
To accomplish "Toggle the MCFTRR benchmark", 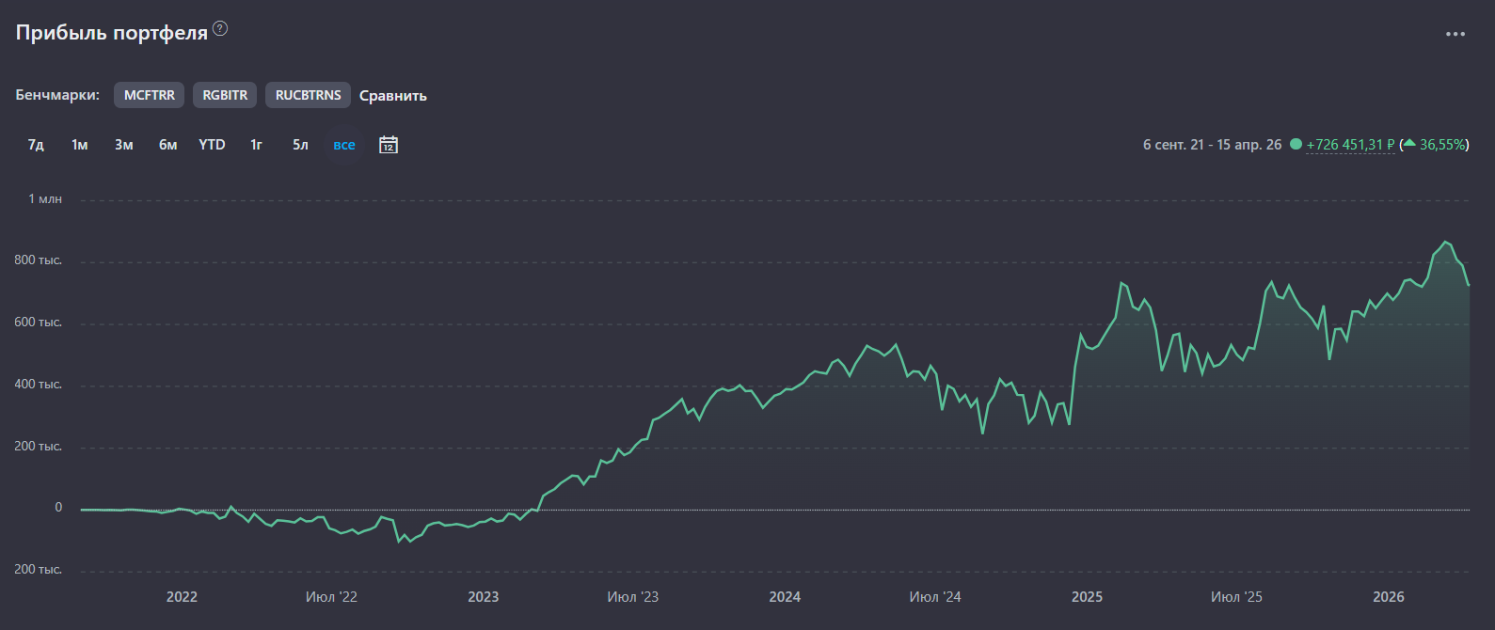I will 149,95.
